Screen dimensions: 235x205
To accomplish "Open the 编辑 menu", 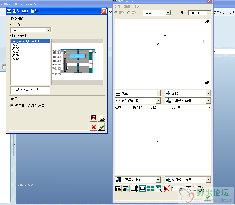I will click(127, 7).
